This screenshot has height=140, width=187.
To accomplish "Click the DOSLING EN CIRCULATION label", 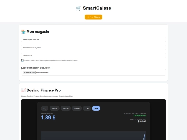I will click(x=135, y=114).
